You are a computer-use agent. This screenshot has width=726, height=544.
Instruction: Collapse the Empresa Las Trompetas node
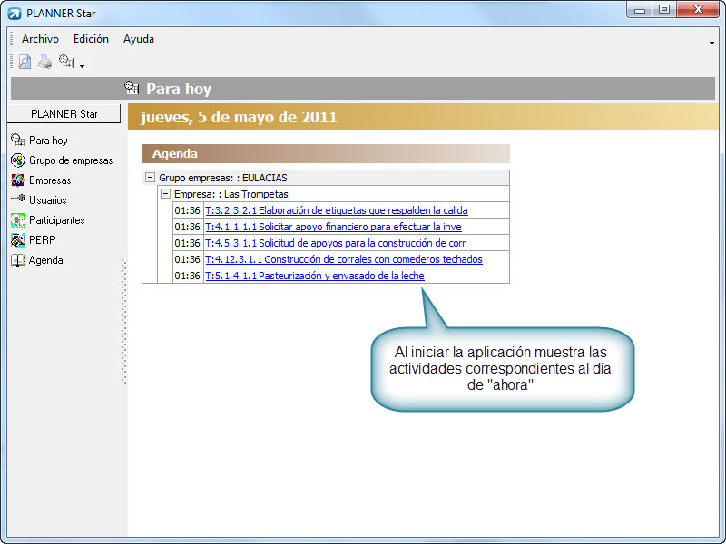click(165, 194)
